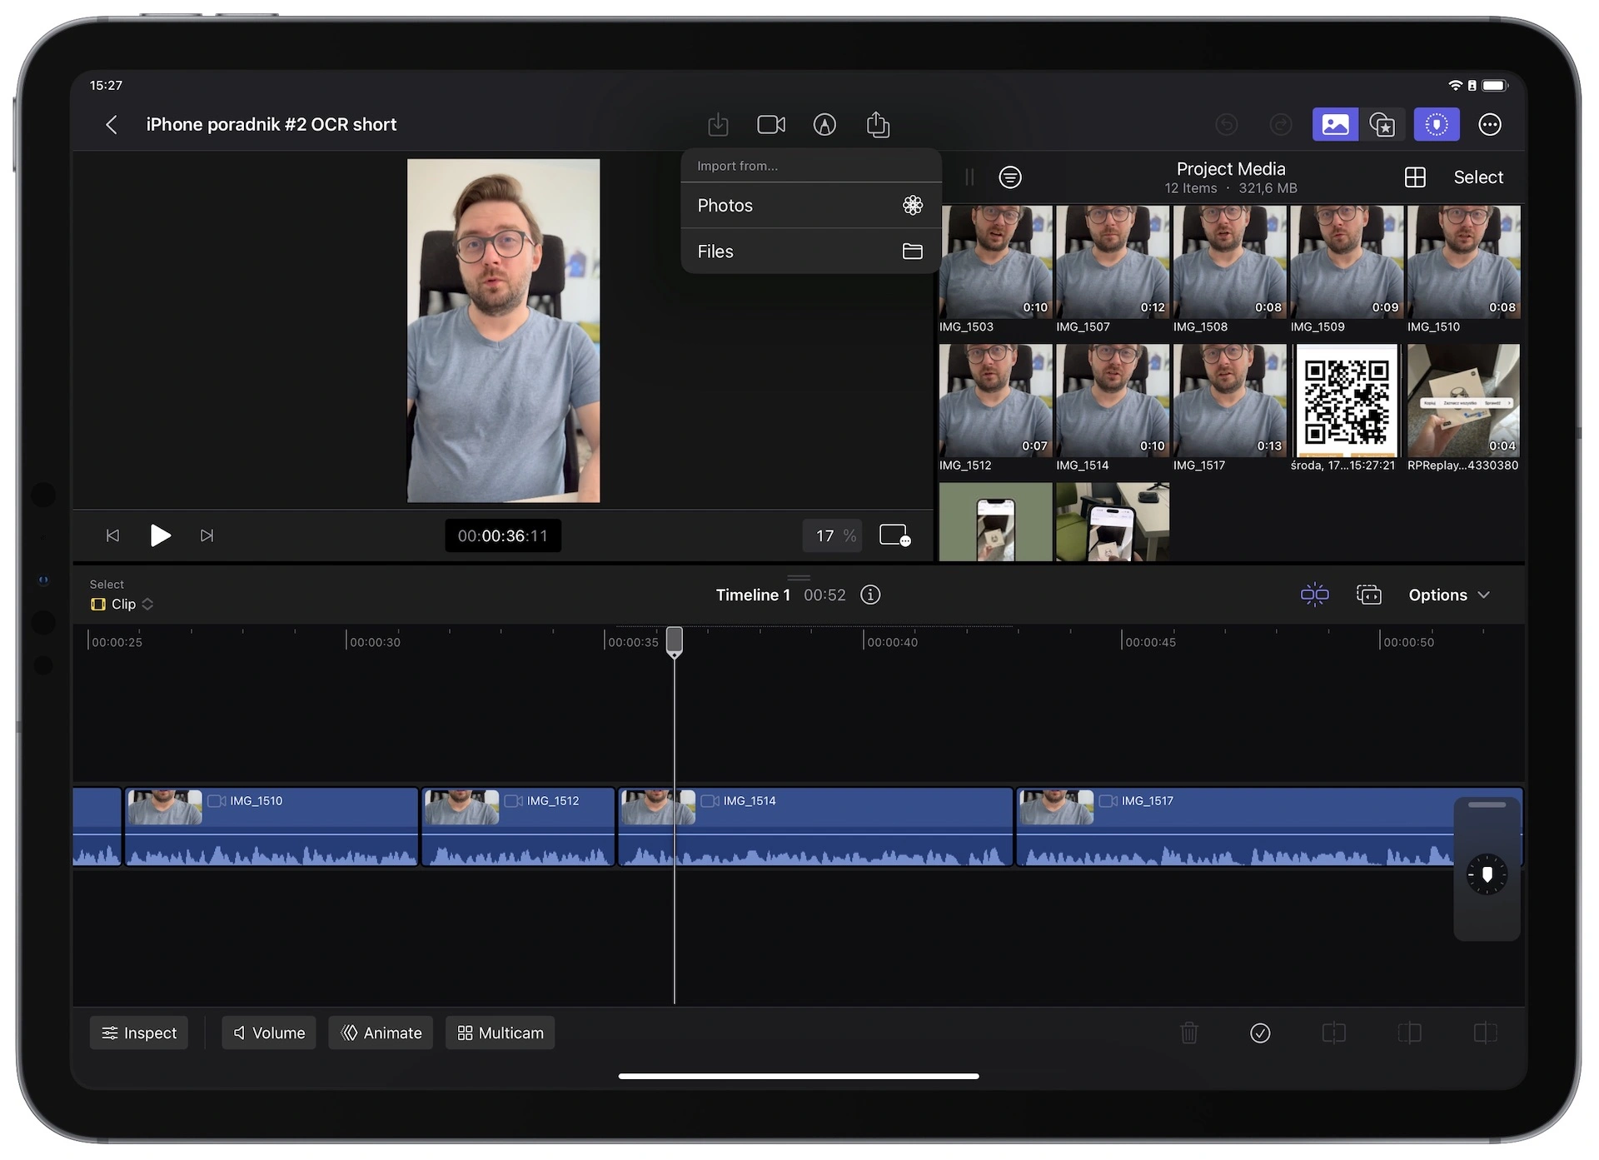Open the Animate keyframe controls
This screenshot has width=1599, height=1160.
(381, 1033)
